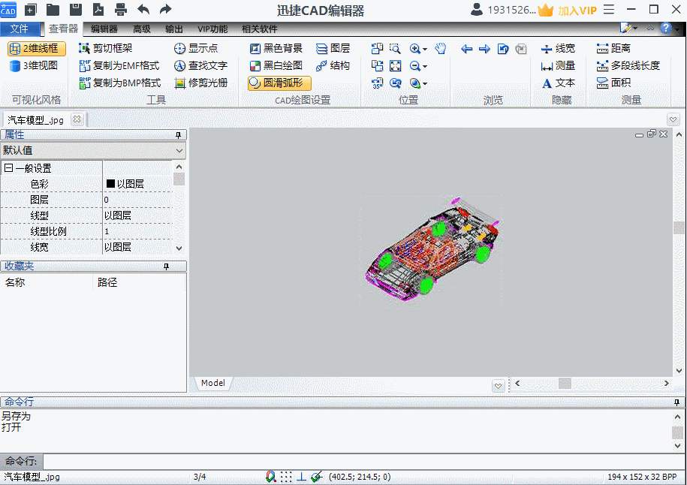Toggle the 黑色背景 black background option
Viewport: 687px width, 485px height.
276,49
